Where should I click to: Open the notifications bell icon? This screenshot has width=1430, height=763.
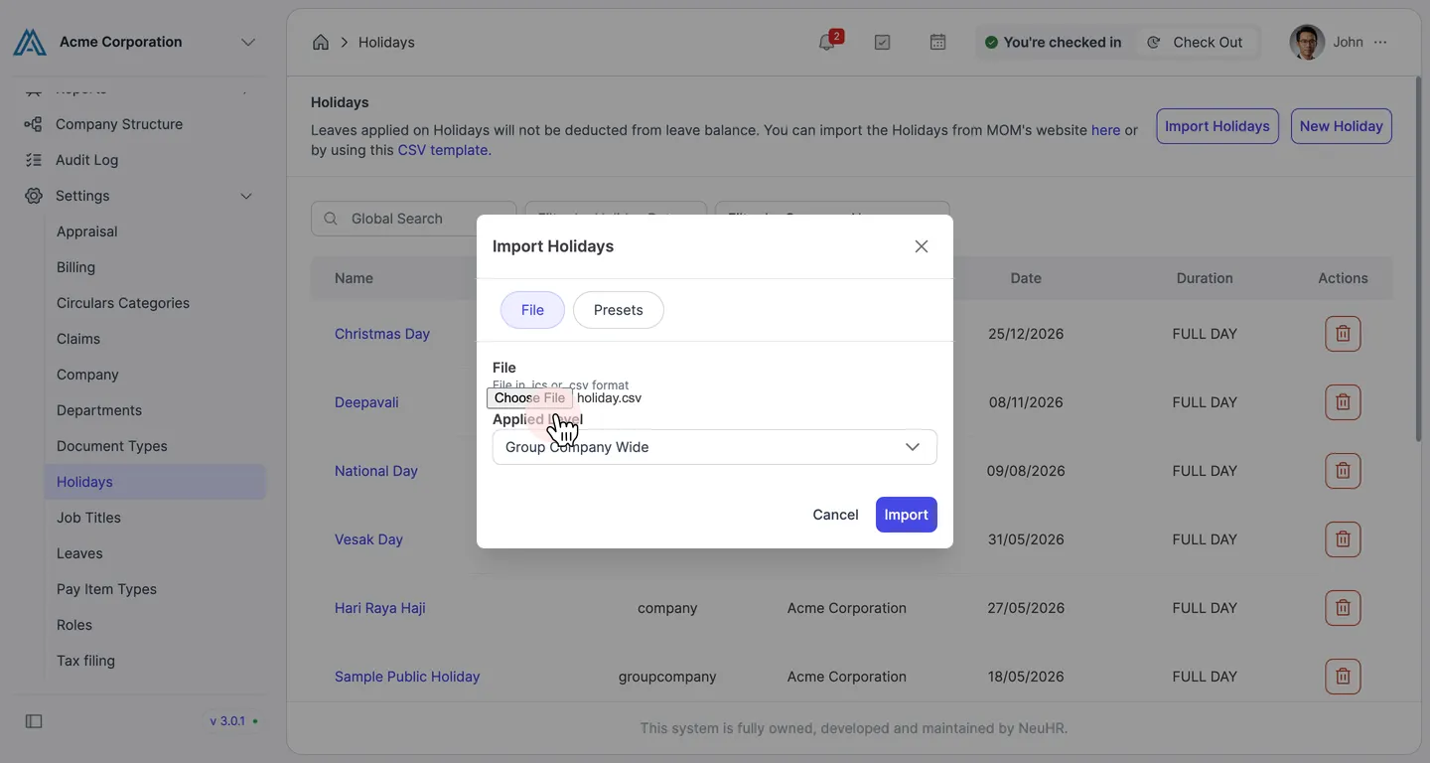point(826,43)
